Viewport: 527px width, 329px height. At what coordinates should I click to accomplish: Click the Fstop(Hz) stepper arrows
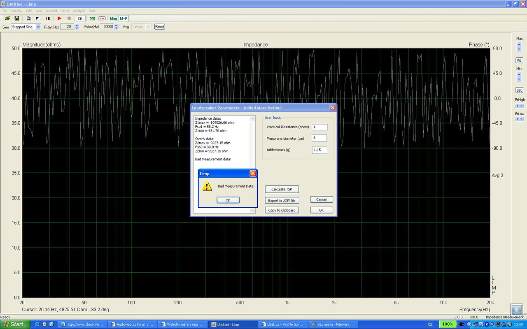tap(116, 27)
